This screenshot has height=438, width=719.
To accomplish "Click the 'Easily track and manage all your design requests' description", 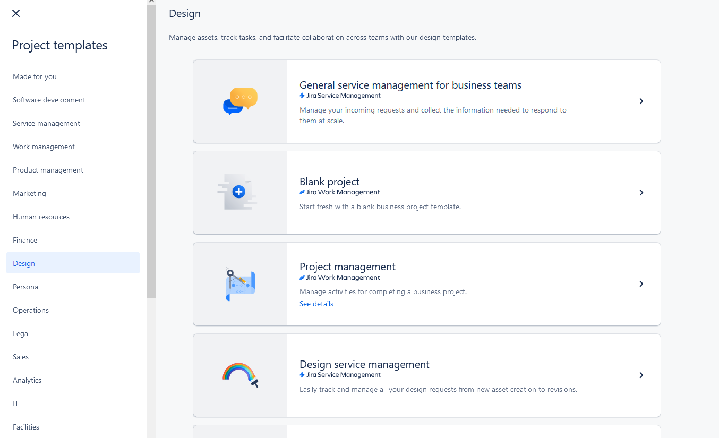I will [x=438, y=390].
